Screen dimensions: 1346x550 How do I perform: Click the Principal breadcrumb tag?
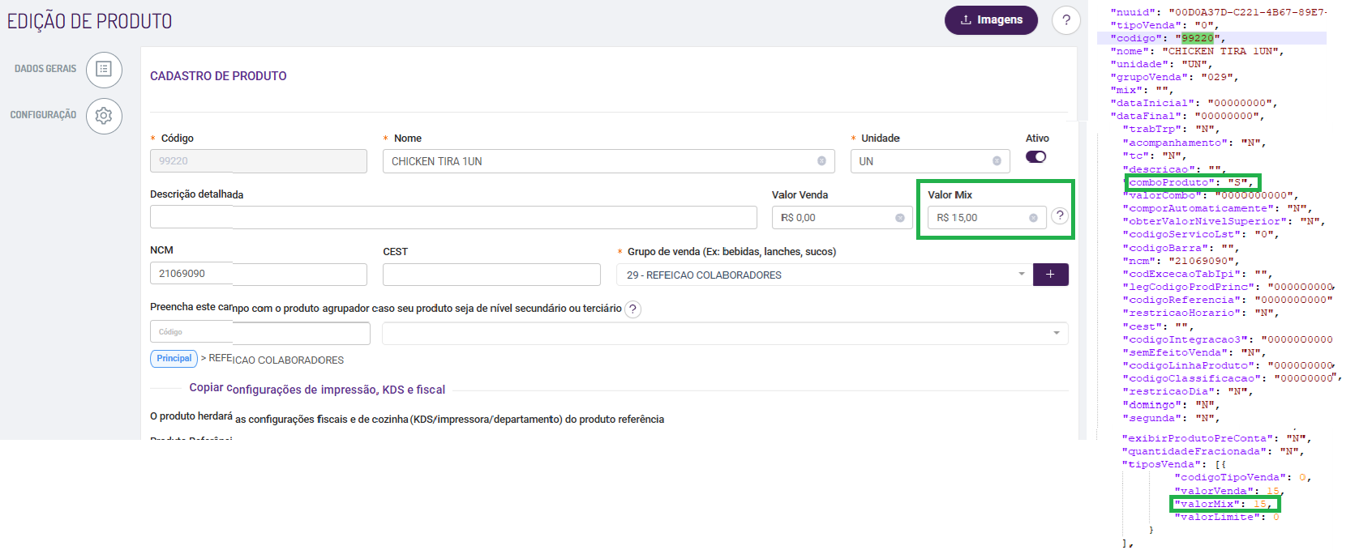click(174, 359)
